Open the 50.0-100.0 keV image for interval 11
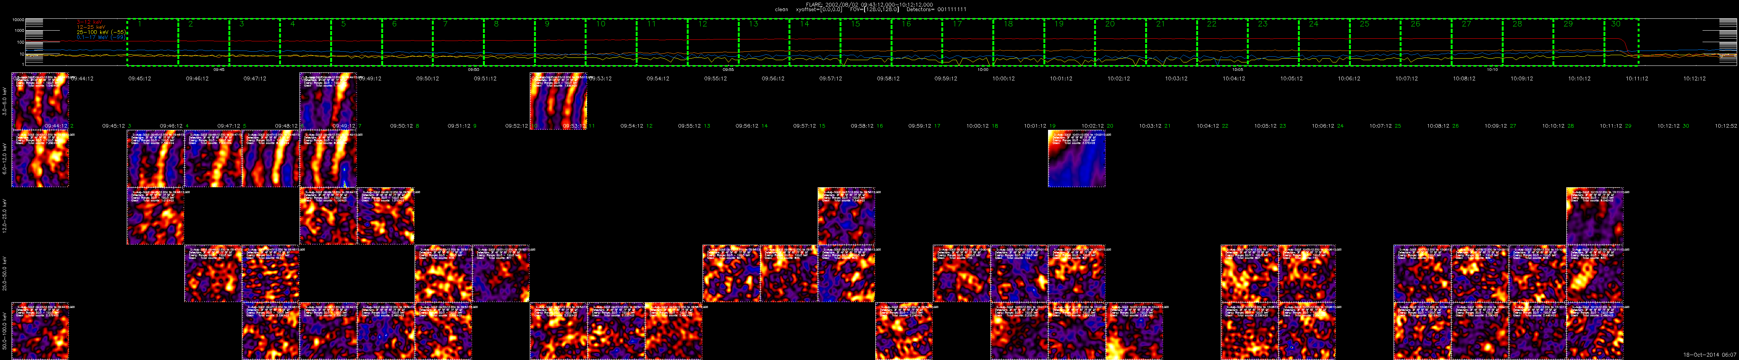 616,331
